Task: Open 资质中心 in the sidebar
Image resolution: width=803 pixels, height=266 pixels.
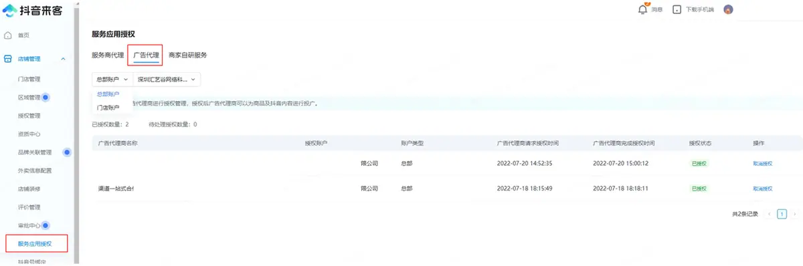Action: (29, 134)
